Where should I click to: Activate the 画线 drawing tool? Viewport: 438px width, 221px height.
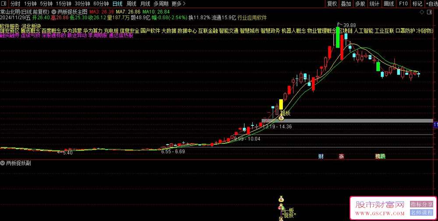pyautogui.click(x=389, y=4)
